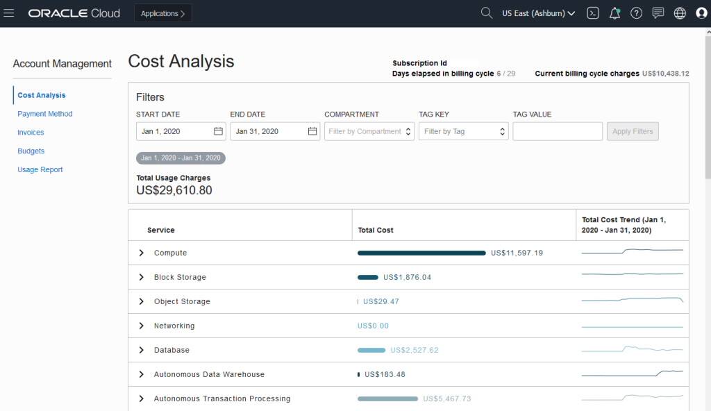Click the Apply Filters button
Viewport: 711px width, 411px height.
tap(633, 131)
